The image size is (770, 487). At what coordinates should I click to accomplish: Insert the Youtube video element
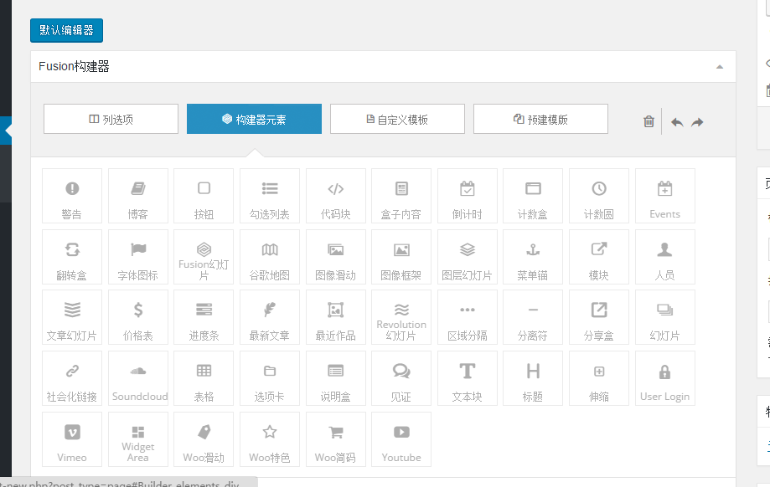point(401,439)
